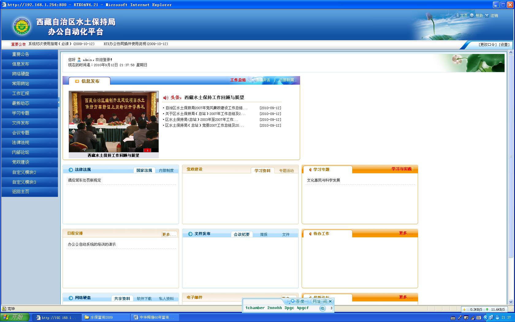Screen dimensions: 515x322
Task: Click the 百度 search icon in IME bar
Action: (293, 301)
